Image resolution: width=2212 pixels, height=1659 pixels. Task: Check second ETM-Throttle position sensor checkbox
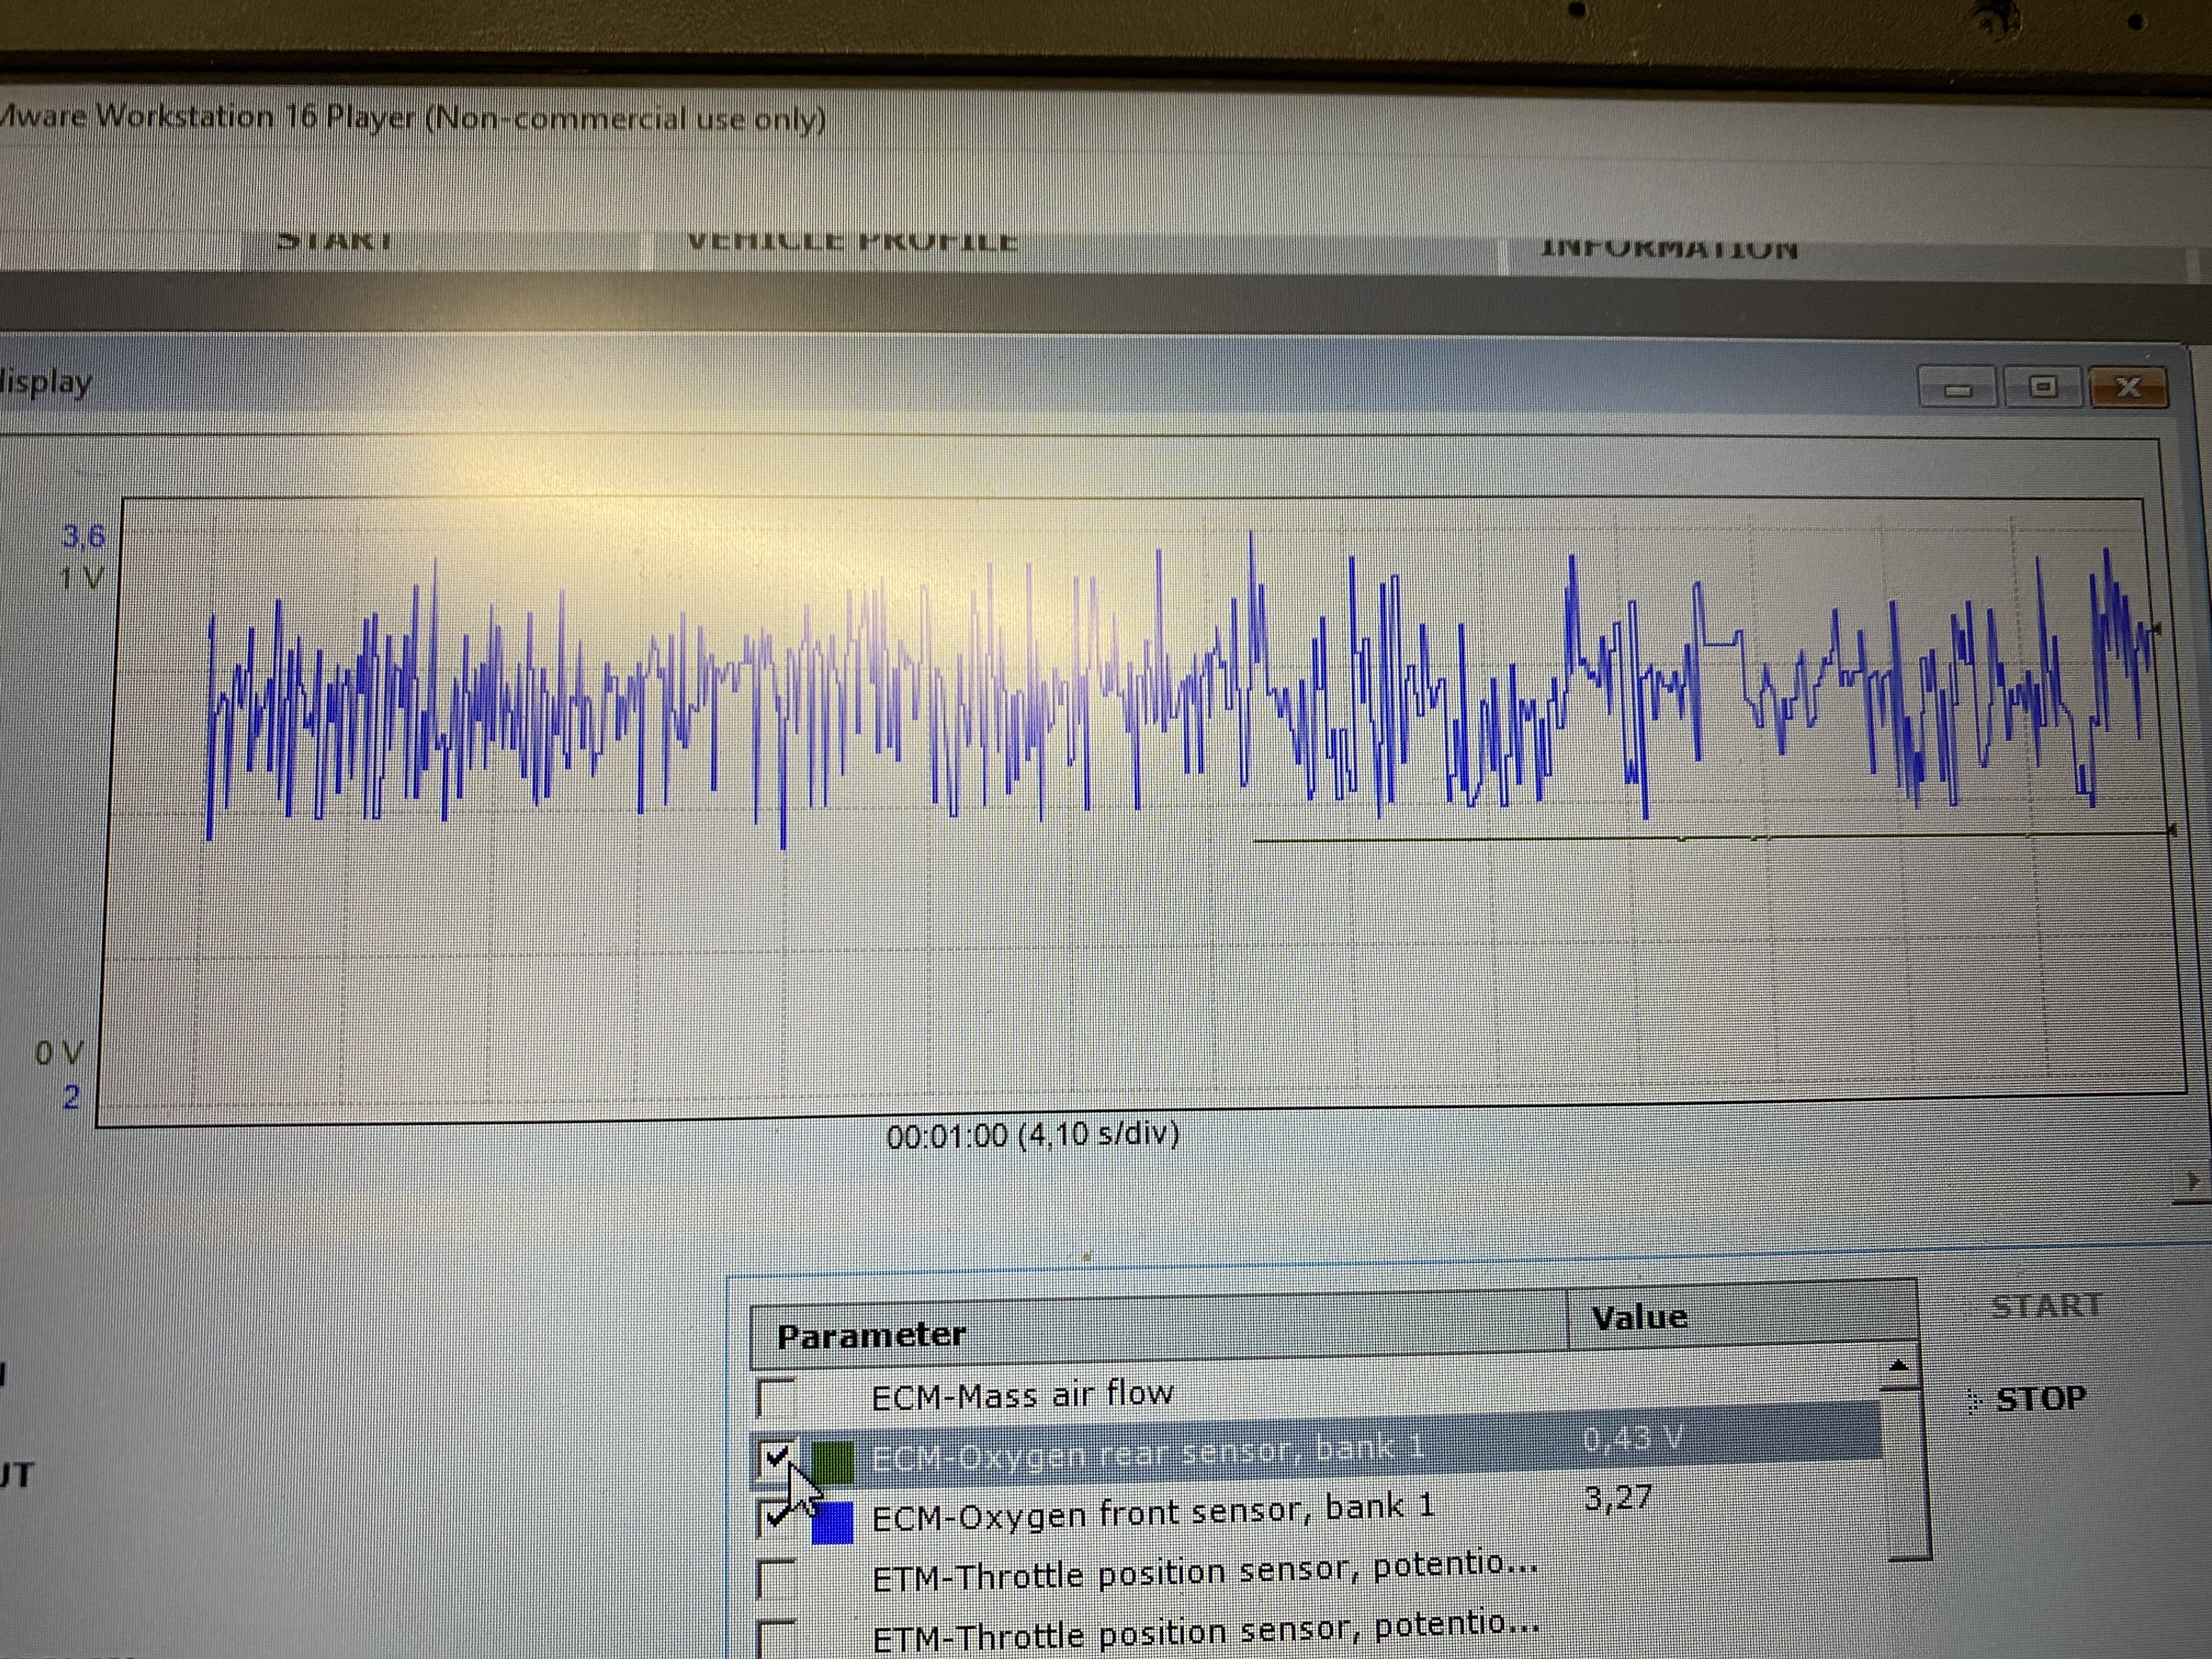coord(776,1638)
